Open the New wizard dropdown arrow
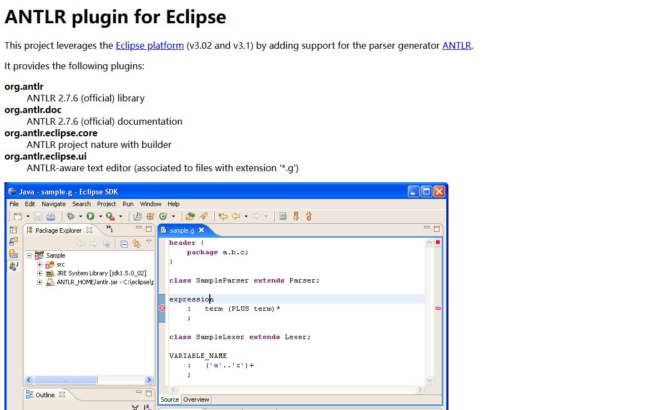The height and width of the screenshot is (410, 666). click(x=28, y=216)
